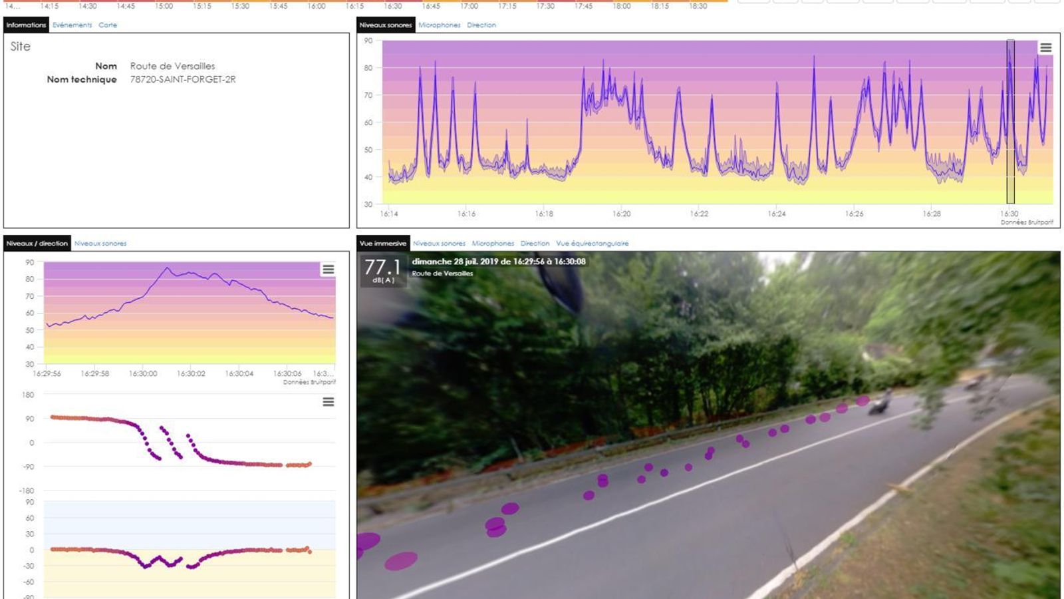Jump to 17:00 on the top timeline
This screenshot has width=1064, height=599.
pyautogui.click(x=469, y=6)
